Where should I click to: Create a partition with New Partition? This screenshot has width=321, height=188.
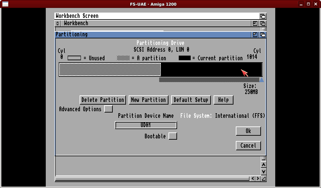(149, 100)
